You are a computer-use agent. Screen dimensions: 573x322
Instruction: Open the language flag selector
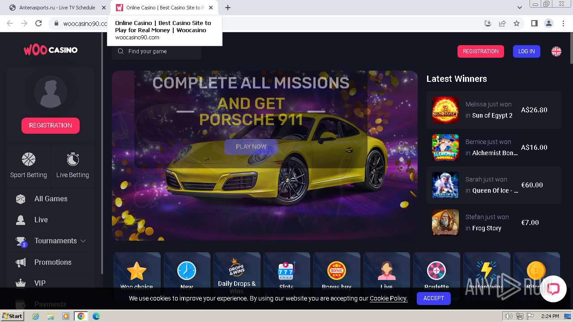coord(556,51)
